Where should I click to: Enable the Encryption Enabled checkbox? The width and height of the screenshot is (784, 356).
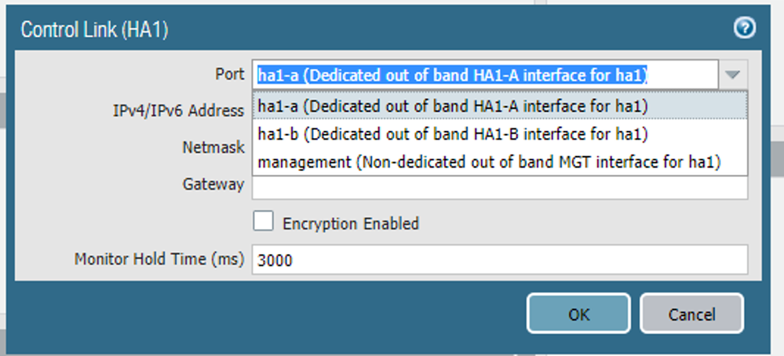click(264, 222)
